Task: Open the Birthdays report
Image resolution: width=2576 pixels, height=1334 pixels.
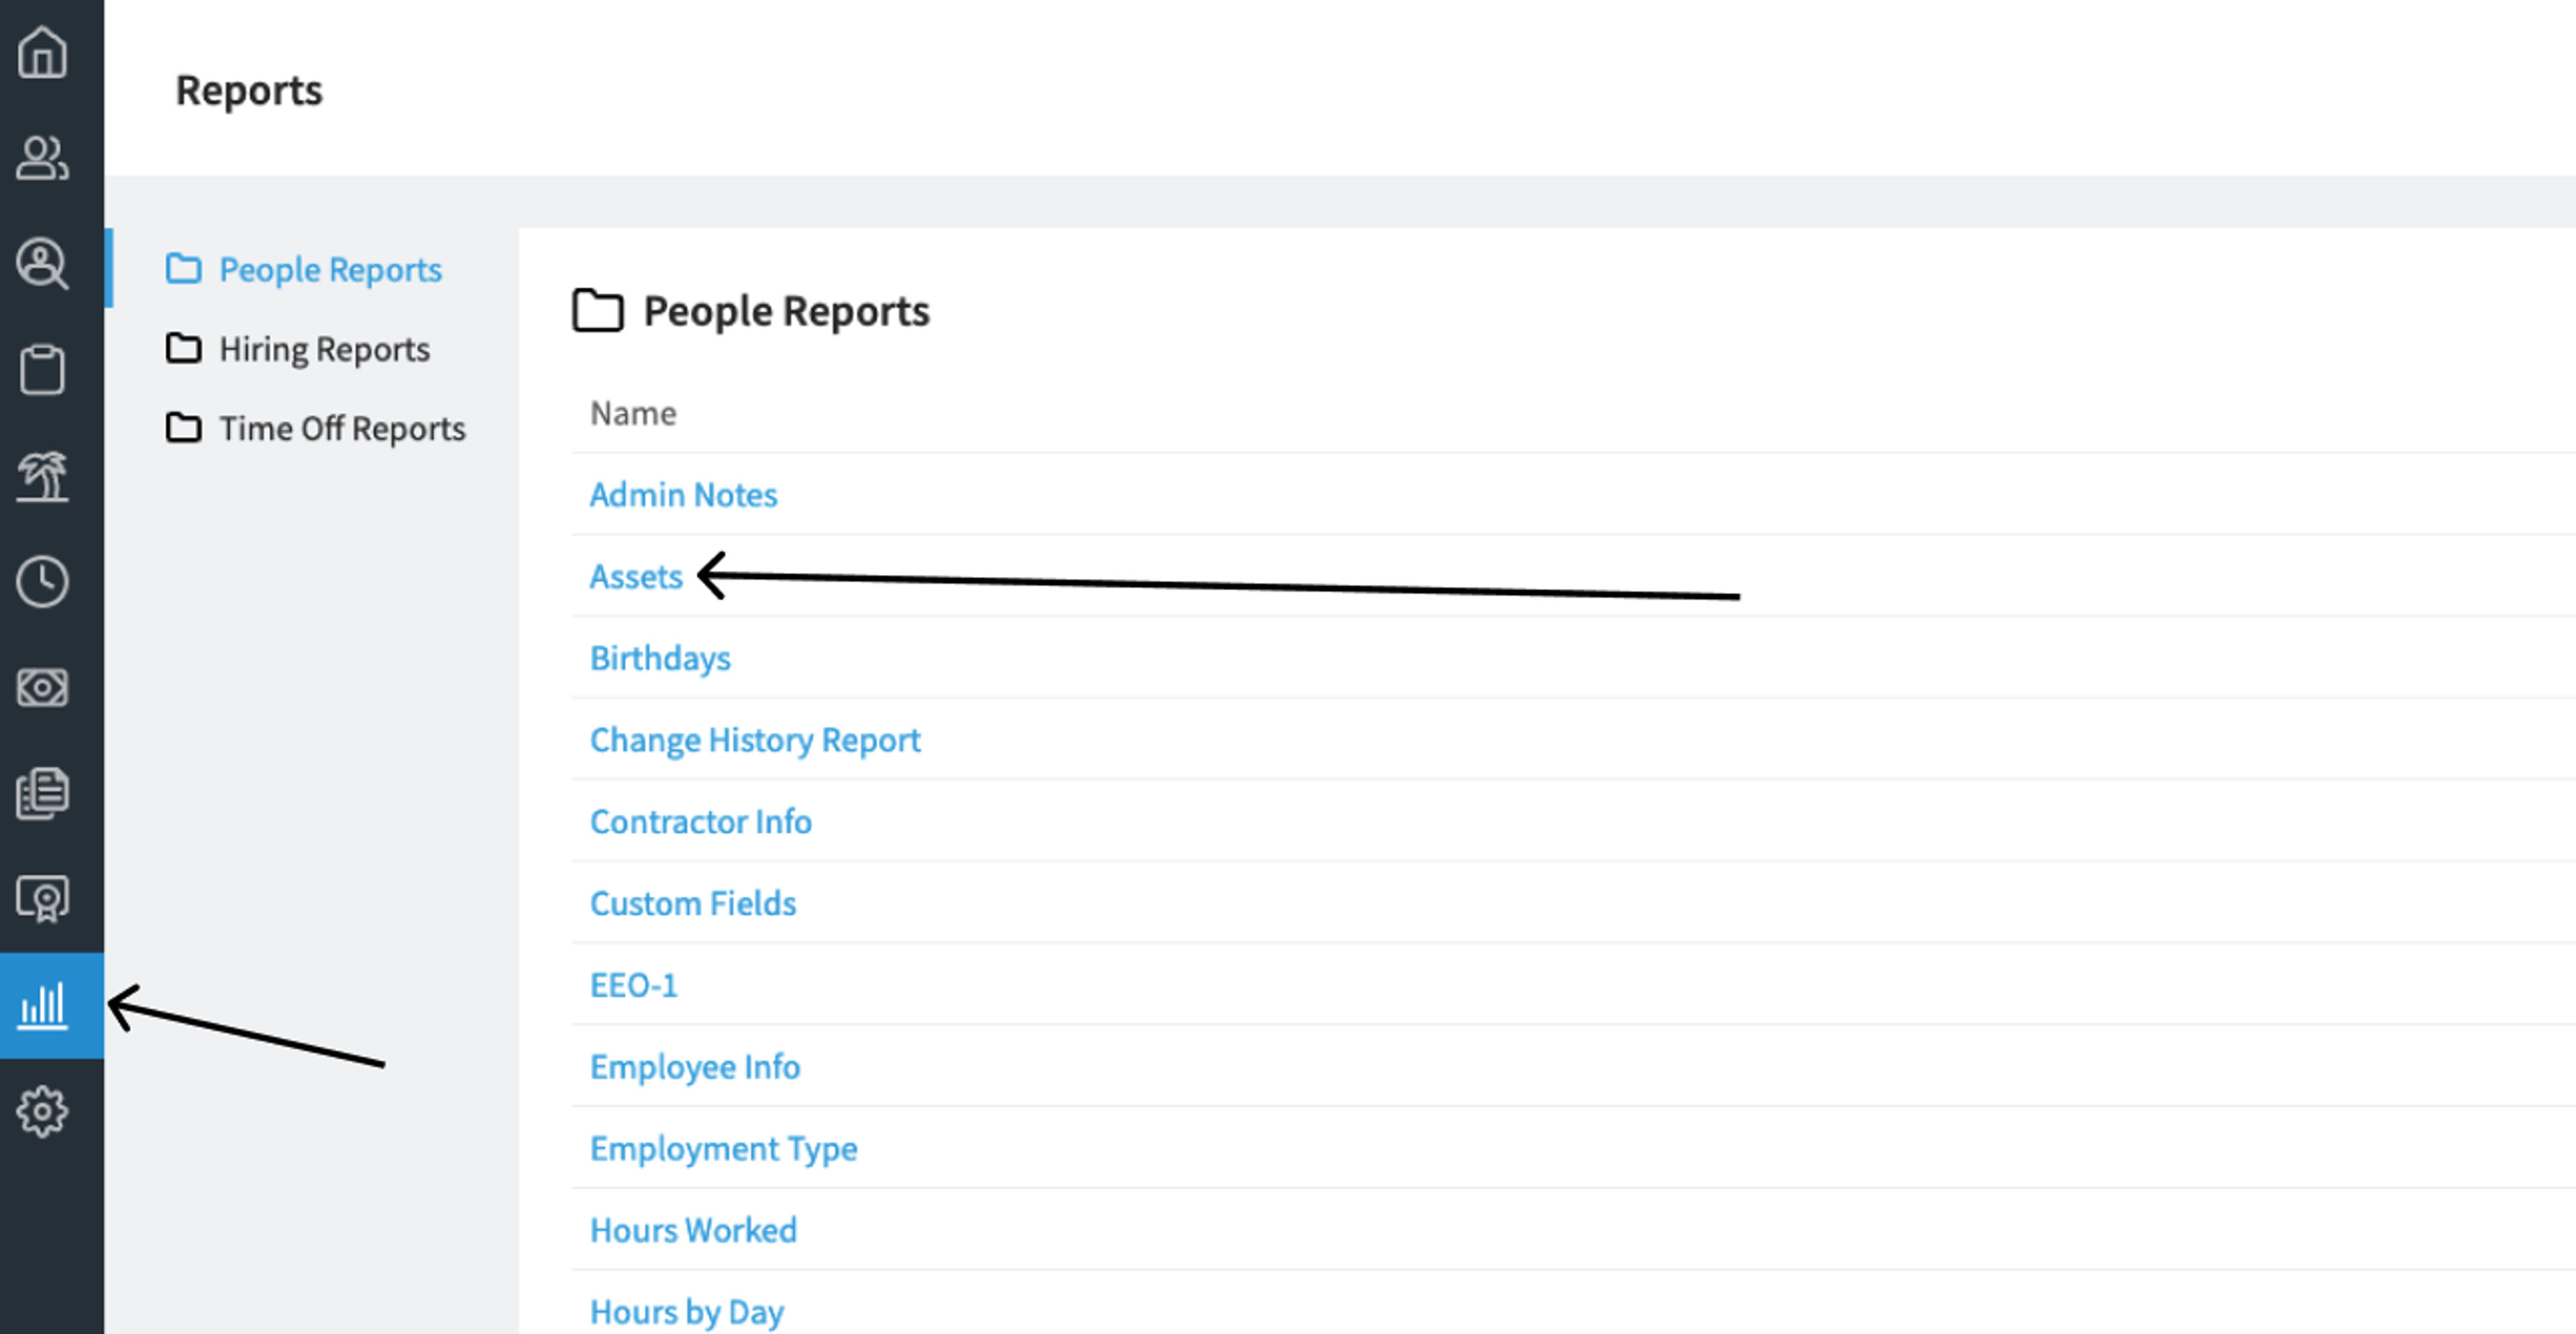Action: click(x=660, y=659)
